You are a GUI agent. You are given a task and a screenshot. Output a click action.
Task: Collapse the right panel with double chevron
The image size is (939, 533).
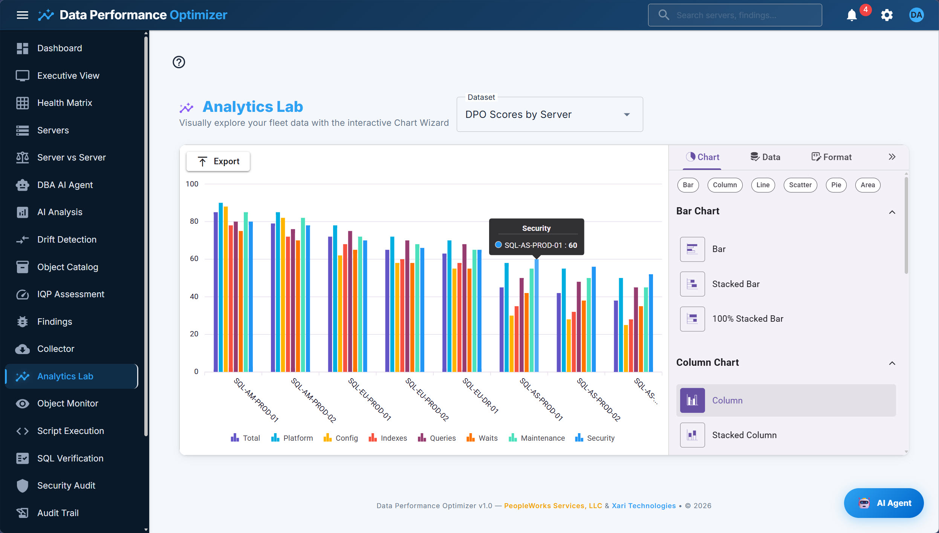pyautogui.click(x=892, y=157)
